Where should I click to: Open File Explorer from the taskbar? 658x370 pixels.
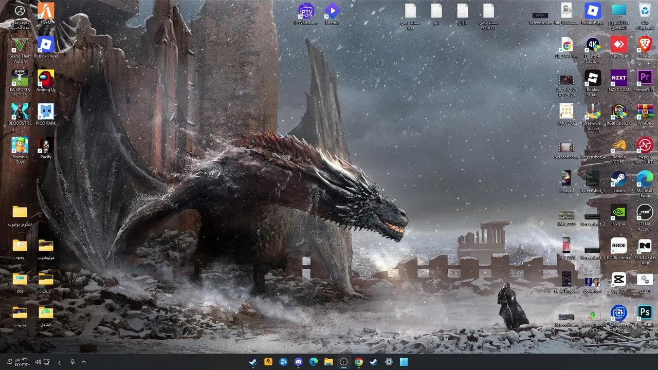coord(328,362)
